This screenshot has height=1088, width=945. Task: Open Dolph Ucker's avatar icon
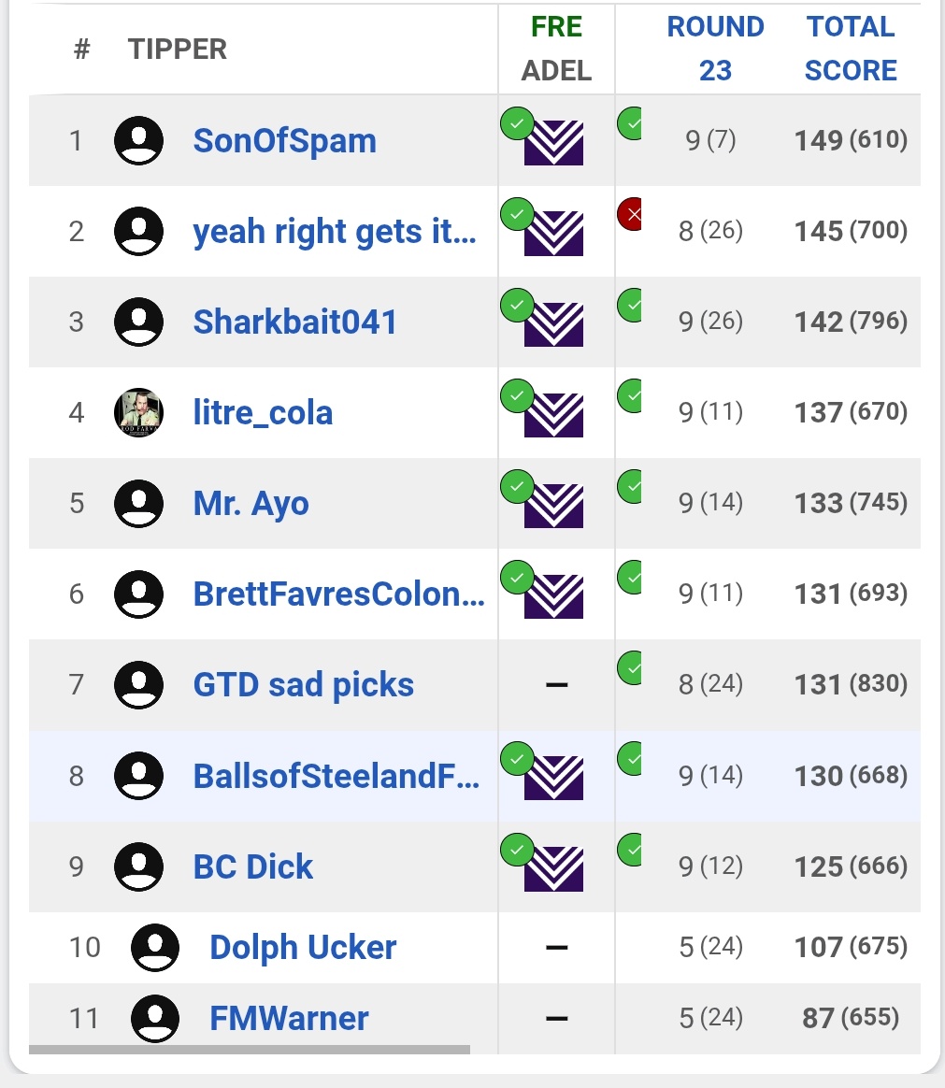(x=155, y=947)
